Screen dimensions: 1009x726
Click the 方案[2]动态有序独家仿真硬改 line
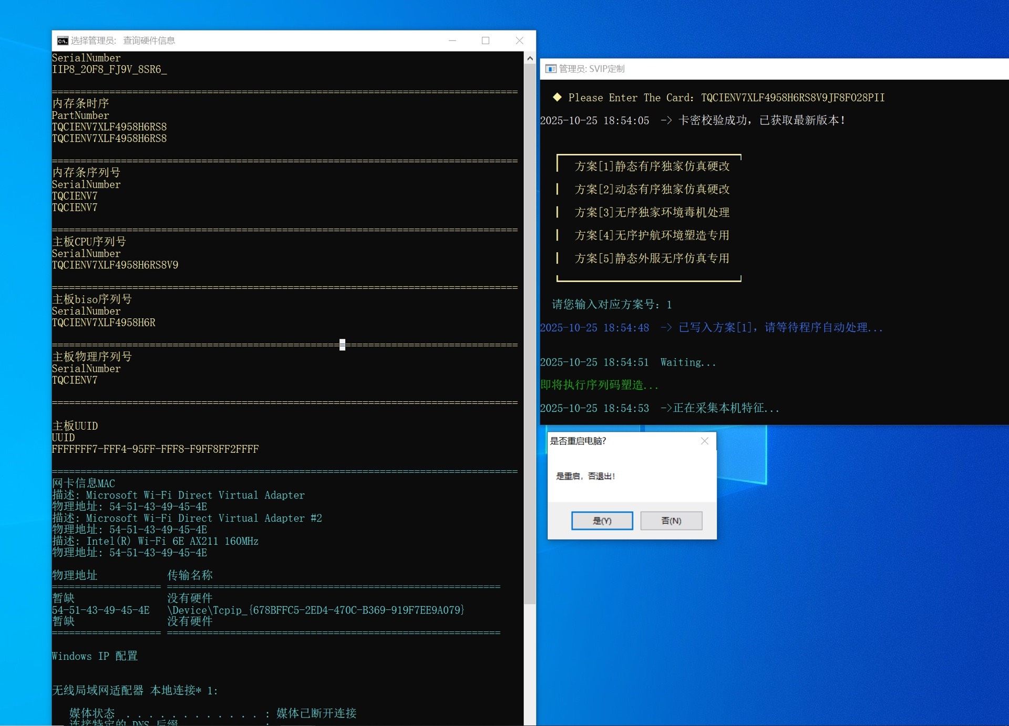point(652,189)
